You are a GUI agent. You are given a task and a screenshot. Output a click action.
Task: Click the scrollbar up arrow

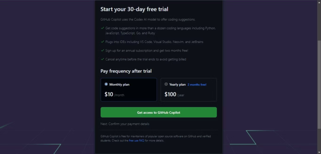319,2
